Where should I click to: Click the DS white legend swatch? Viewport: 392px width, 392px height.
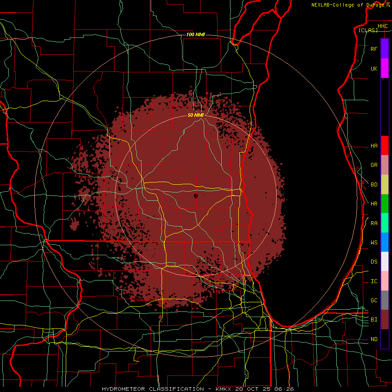tap(385, 261)
